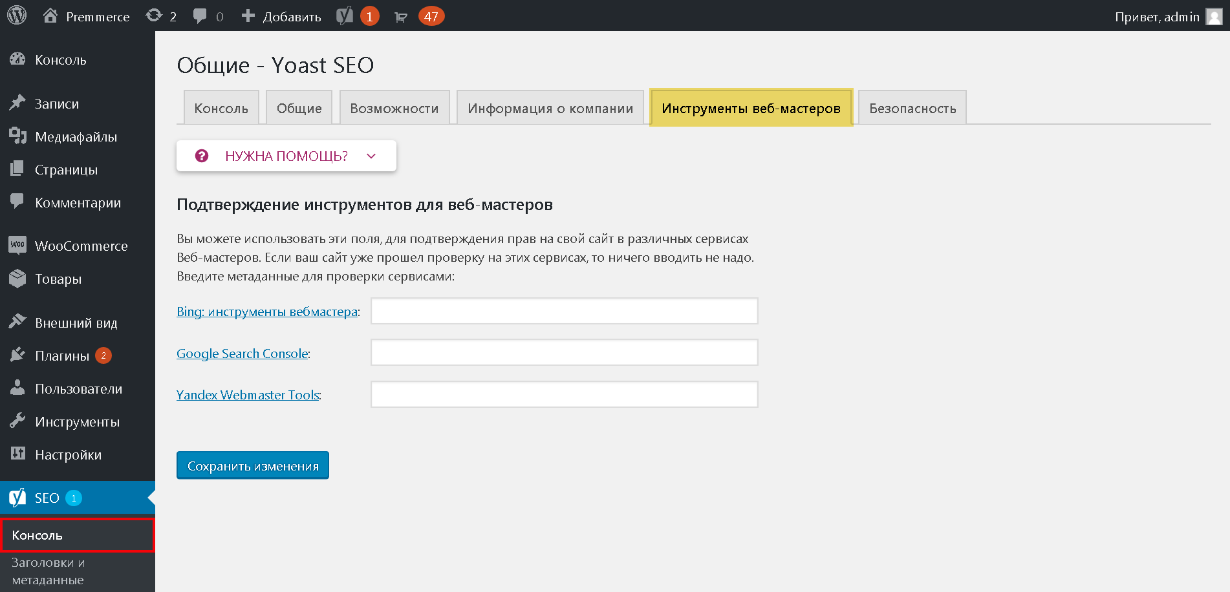Image resolution: width=1230 pixels, height=592 pixels.
Task: Open the Страницы sidebar menu
Action: 78,169
